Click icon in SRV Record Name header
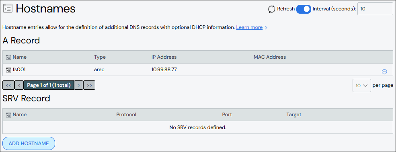The image size is (396, 152). pos(8,115)
